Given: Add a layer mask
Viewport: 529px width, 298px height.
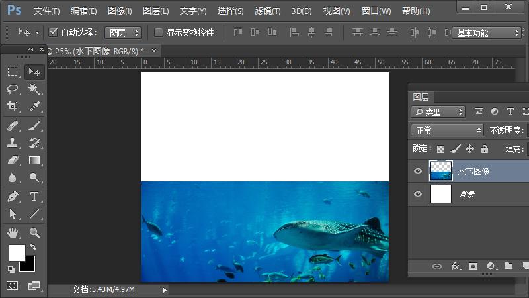Looking at the screenshot, I should point(473,266).
